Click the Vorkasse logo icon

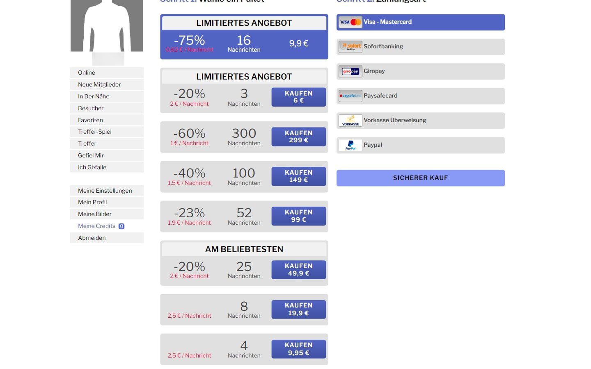(x=350, y=121)
